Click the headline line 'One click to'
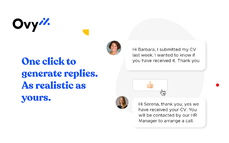 coord(49,61)
